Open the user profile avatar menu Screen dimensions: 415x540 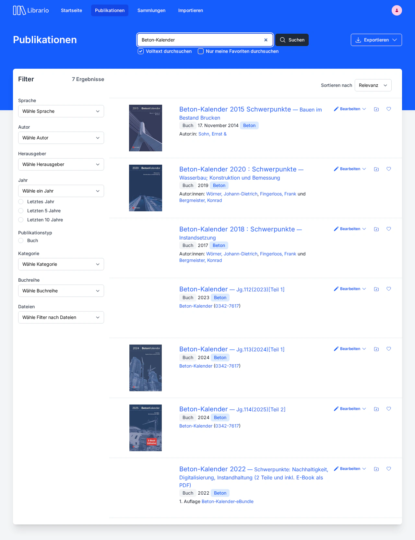click(x=397, y=10)
